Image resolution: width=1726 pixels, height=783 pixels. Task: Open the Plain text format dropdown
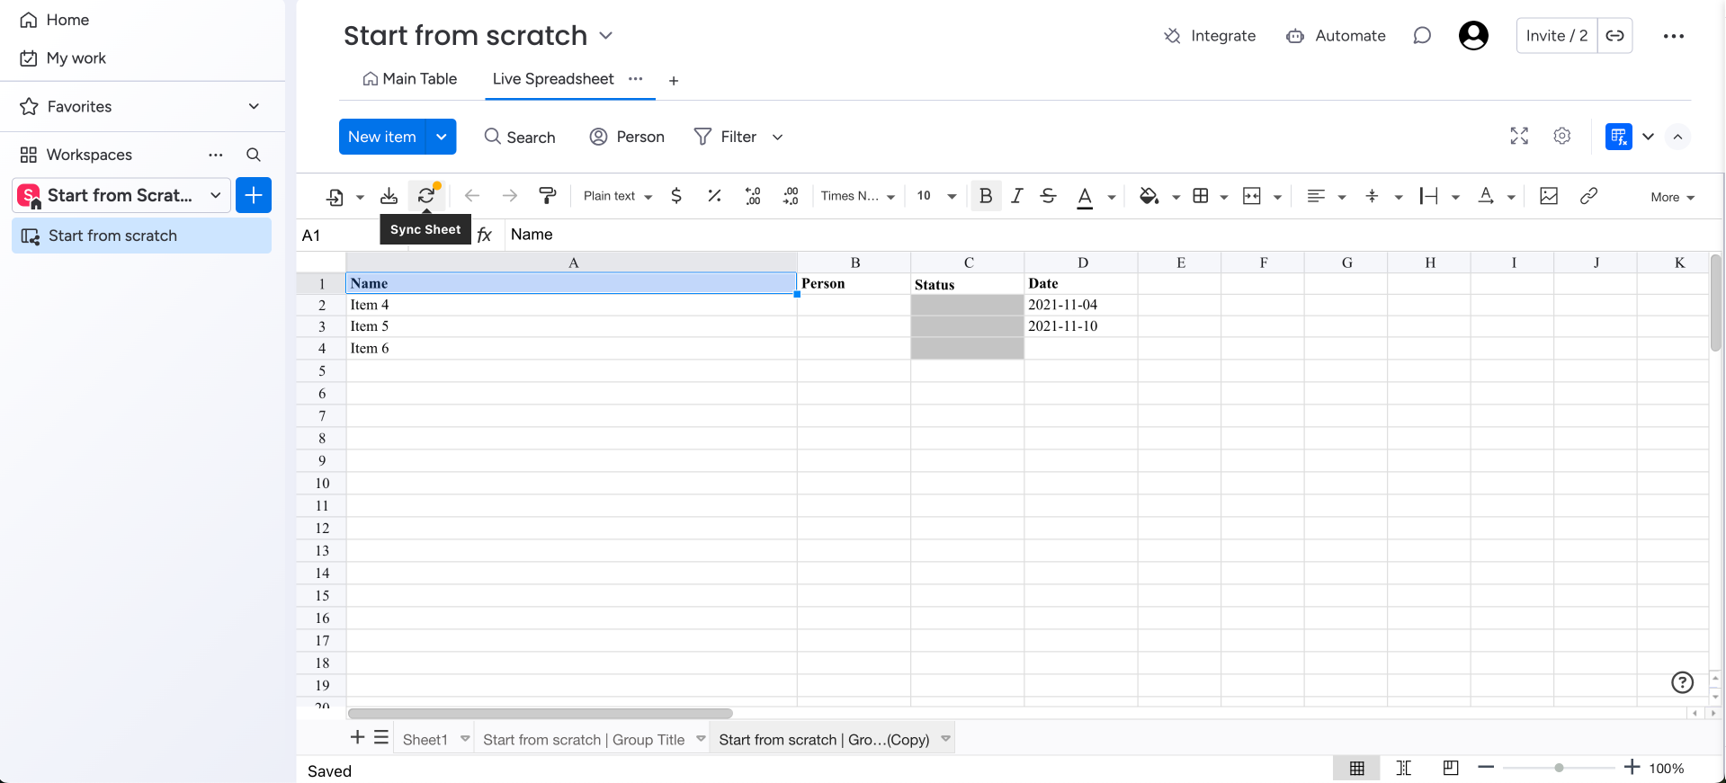coord(618,196)
